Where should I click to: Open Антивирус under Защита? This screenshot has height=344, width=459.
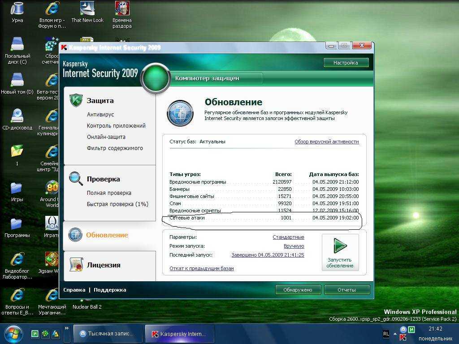coord(100,114)
